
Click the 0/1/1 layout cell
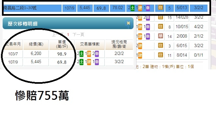199,55
